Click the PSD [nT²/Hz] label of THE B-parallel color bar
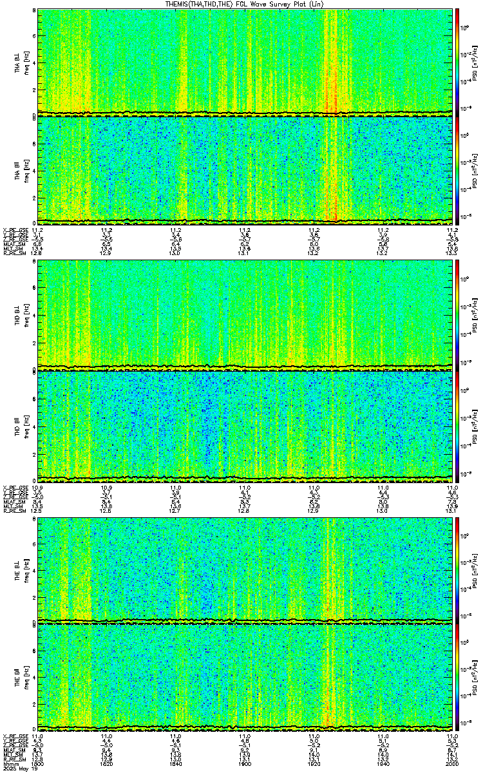The image size is (483, 773). (x=475, y=678)
